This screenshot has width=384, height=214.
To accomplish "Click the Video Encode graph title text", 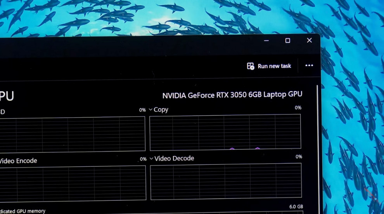I will [x=19, y=161].
